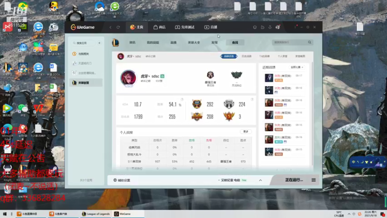Open the 胜利 victory match in recent matches
The height and width of the screenshot is (218, 387).
[284, 140]
